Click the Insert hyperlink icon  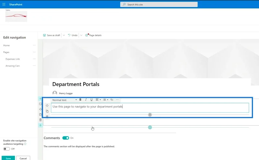112,100
